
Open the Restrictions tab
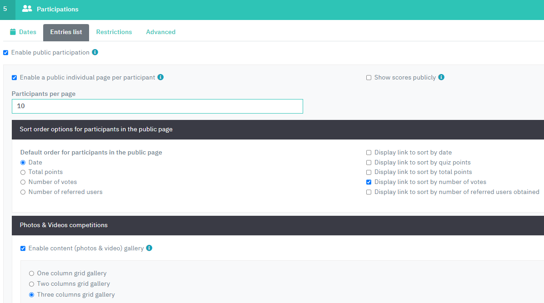114,32
